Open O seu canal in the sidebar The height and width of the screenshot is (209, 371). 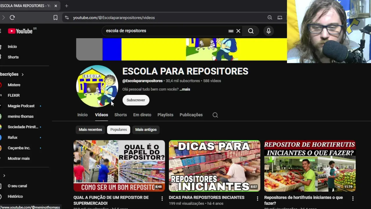click(17, 186)
